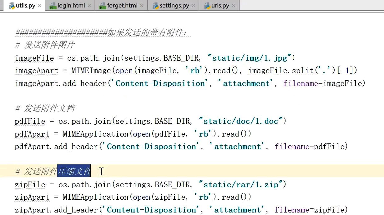Click the MIMEImage call name
The image size is (384, 215).
click(x=92, y=71)
